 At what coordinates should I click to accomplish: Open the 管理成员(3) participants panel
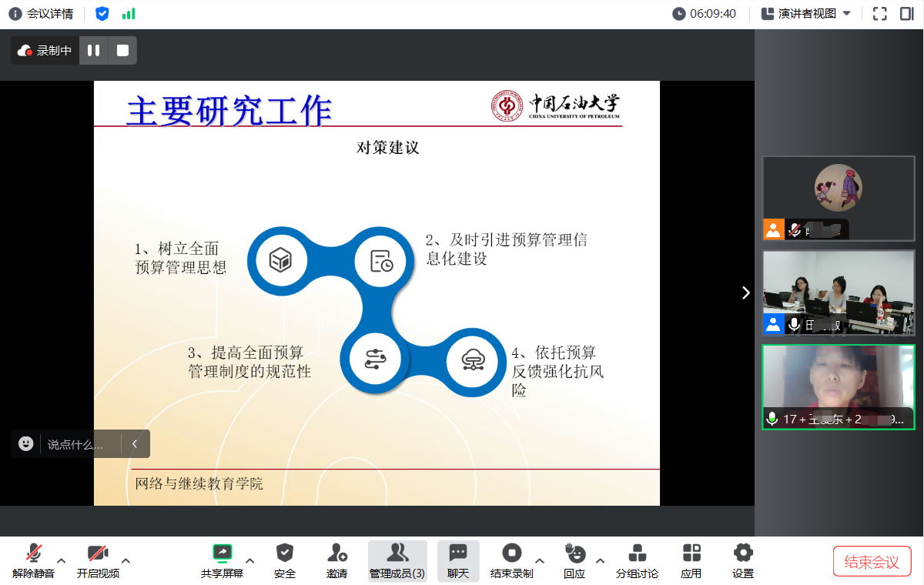(x=397, y=560)
